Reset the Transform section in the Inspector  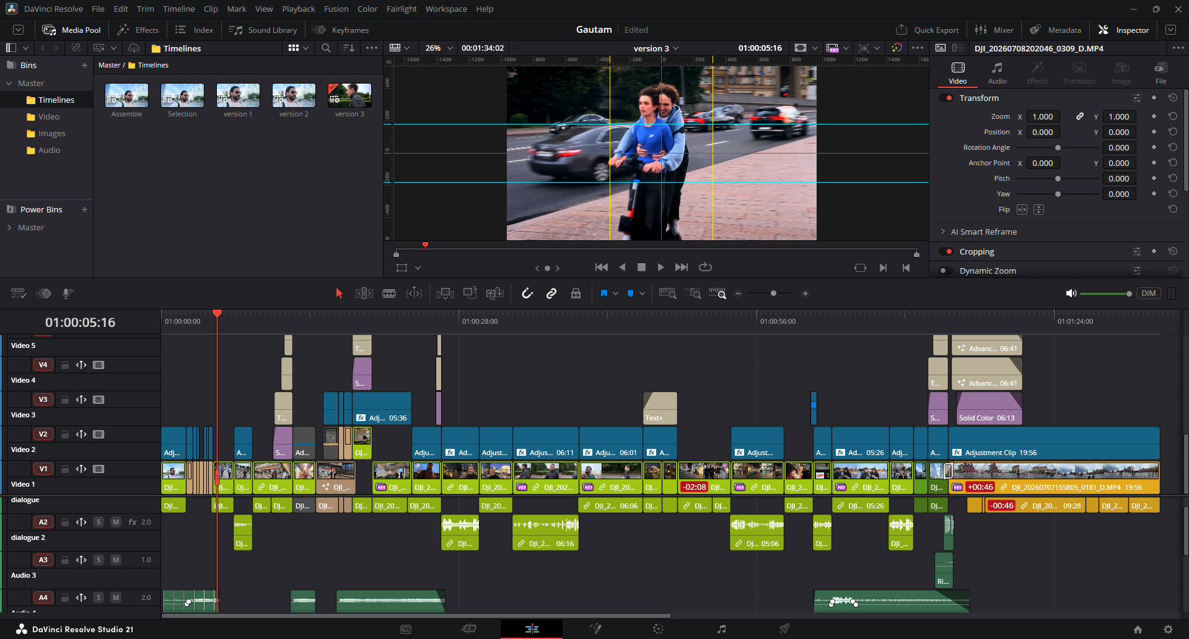[x=1172, y=98]
